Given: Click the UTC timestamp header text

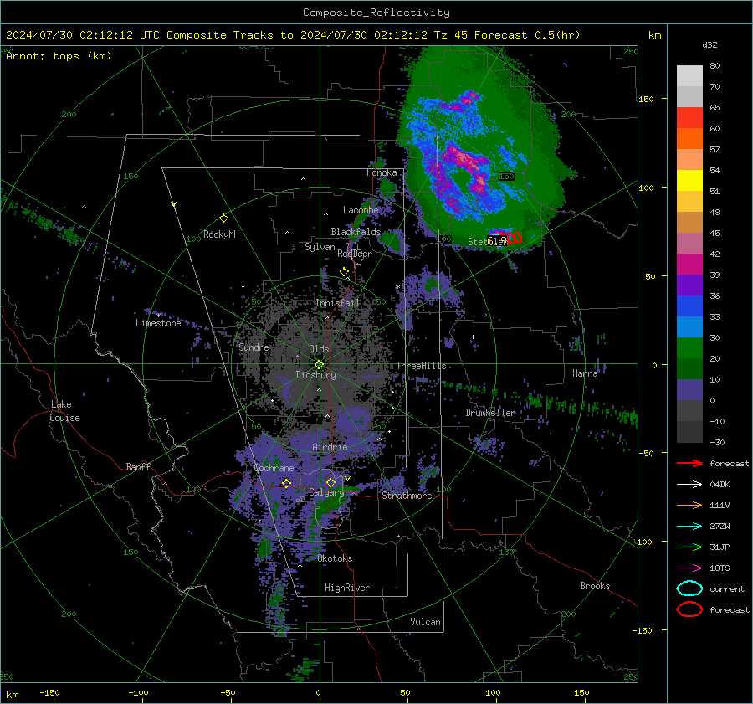Looking at the screenshot, I should (83, 35).
